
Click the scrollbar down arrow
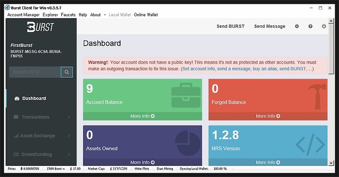331,163
